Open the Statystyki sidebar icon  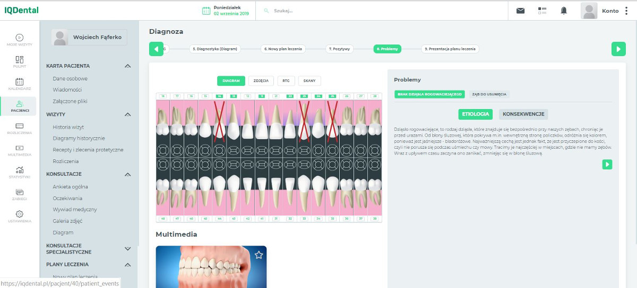[x=19, y=173]
